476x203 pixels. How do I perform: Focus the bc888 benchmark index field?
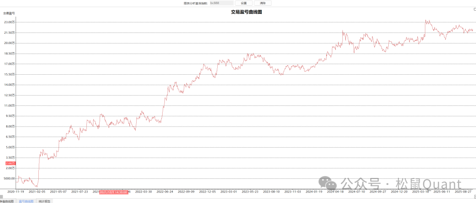point(221,3)
